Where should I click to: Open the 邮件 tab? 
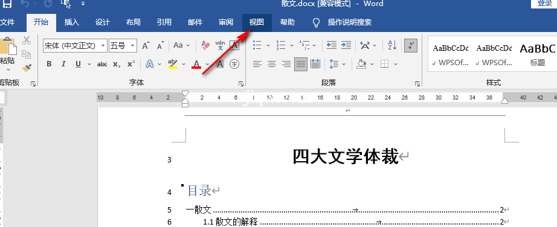click(195, 23)
